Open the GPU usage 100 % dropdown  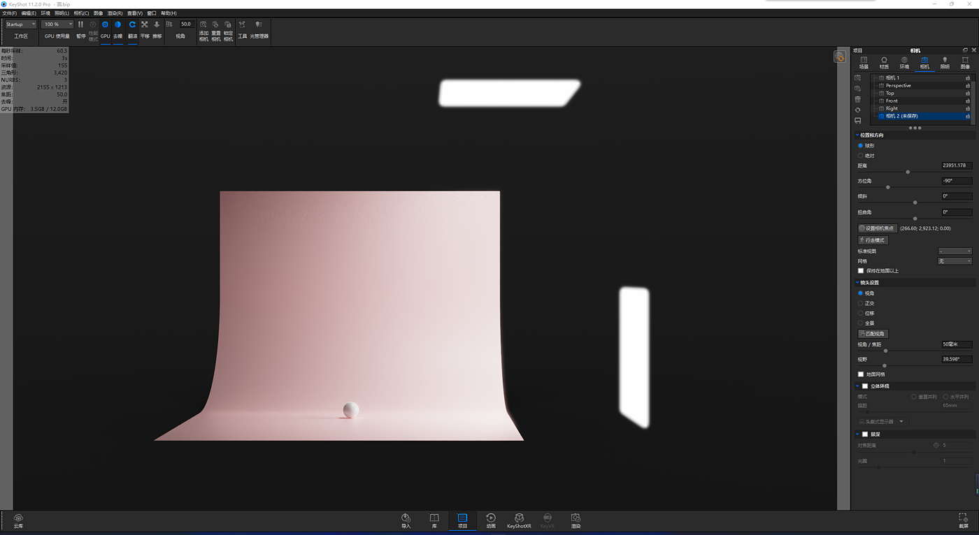[x=57, y=24]
